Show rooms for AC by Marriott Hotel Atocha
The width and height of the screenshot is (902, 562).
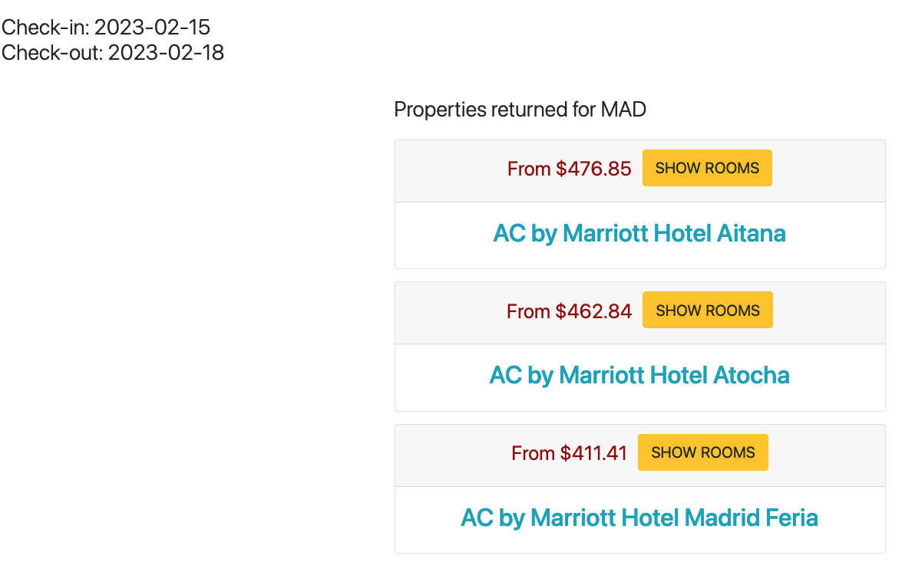click(708, 311)
